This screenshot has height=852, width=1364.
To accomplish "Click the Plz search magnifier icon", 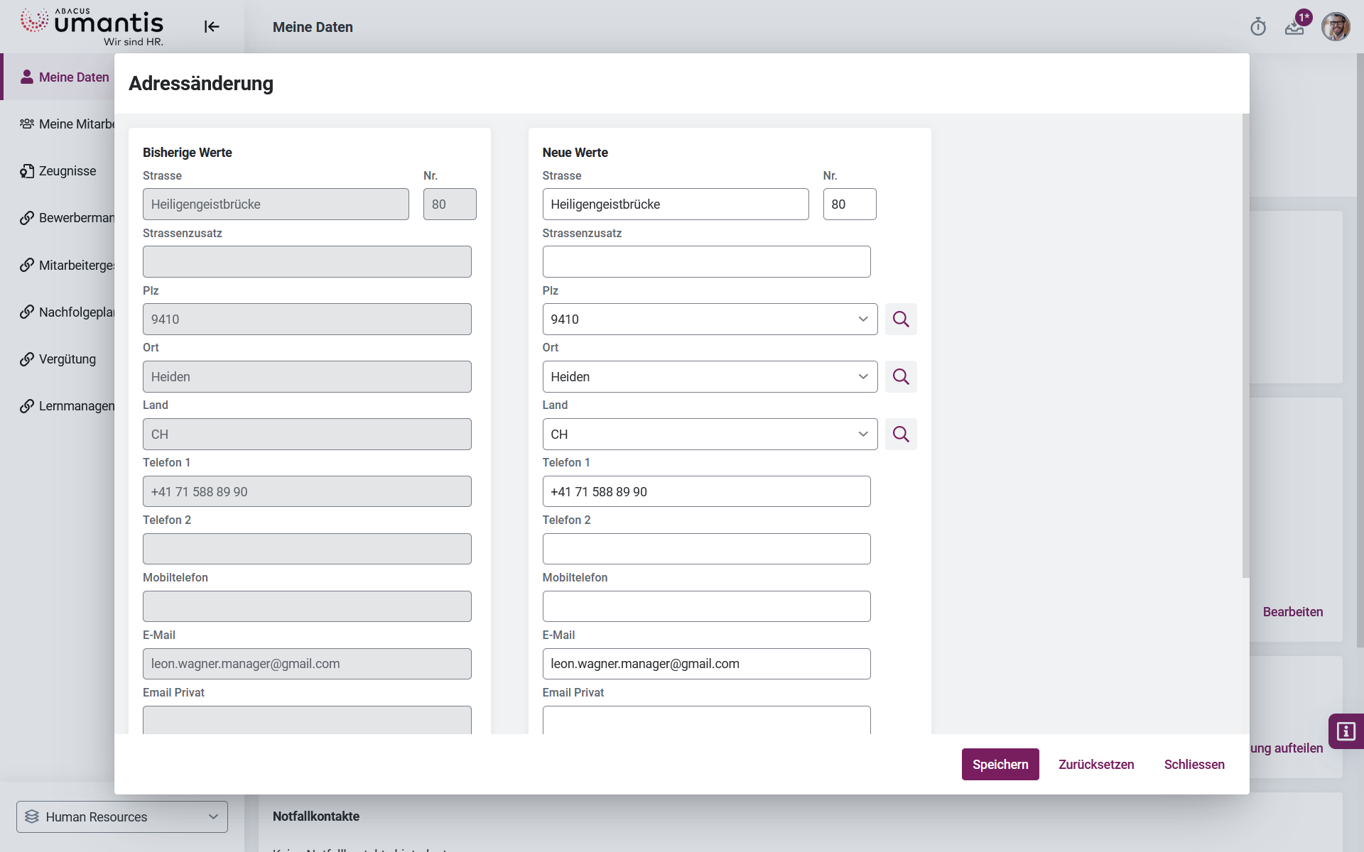I will click(900, 319).
